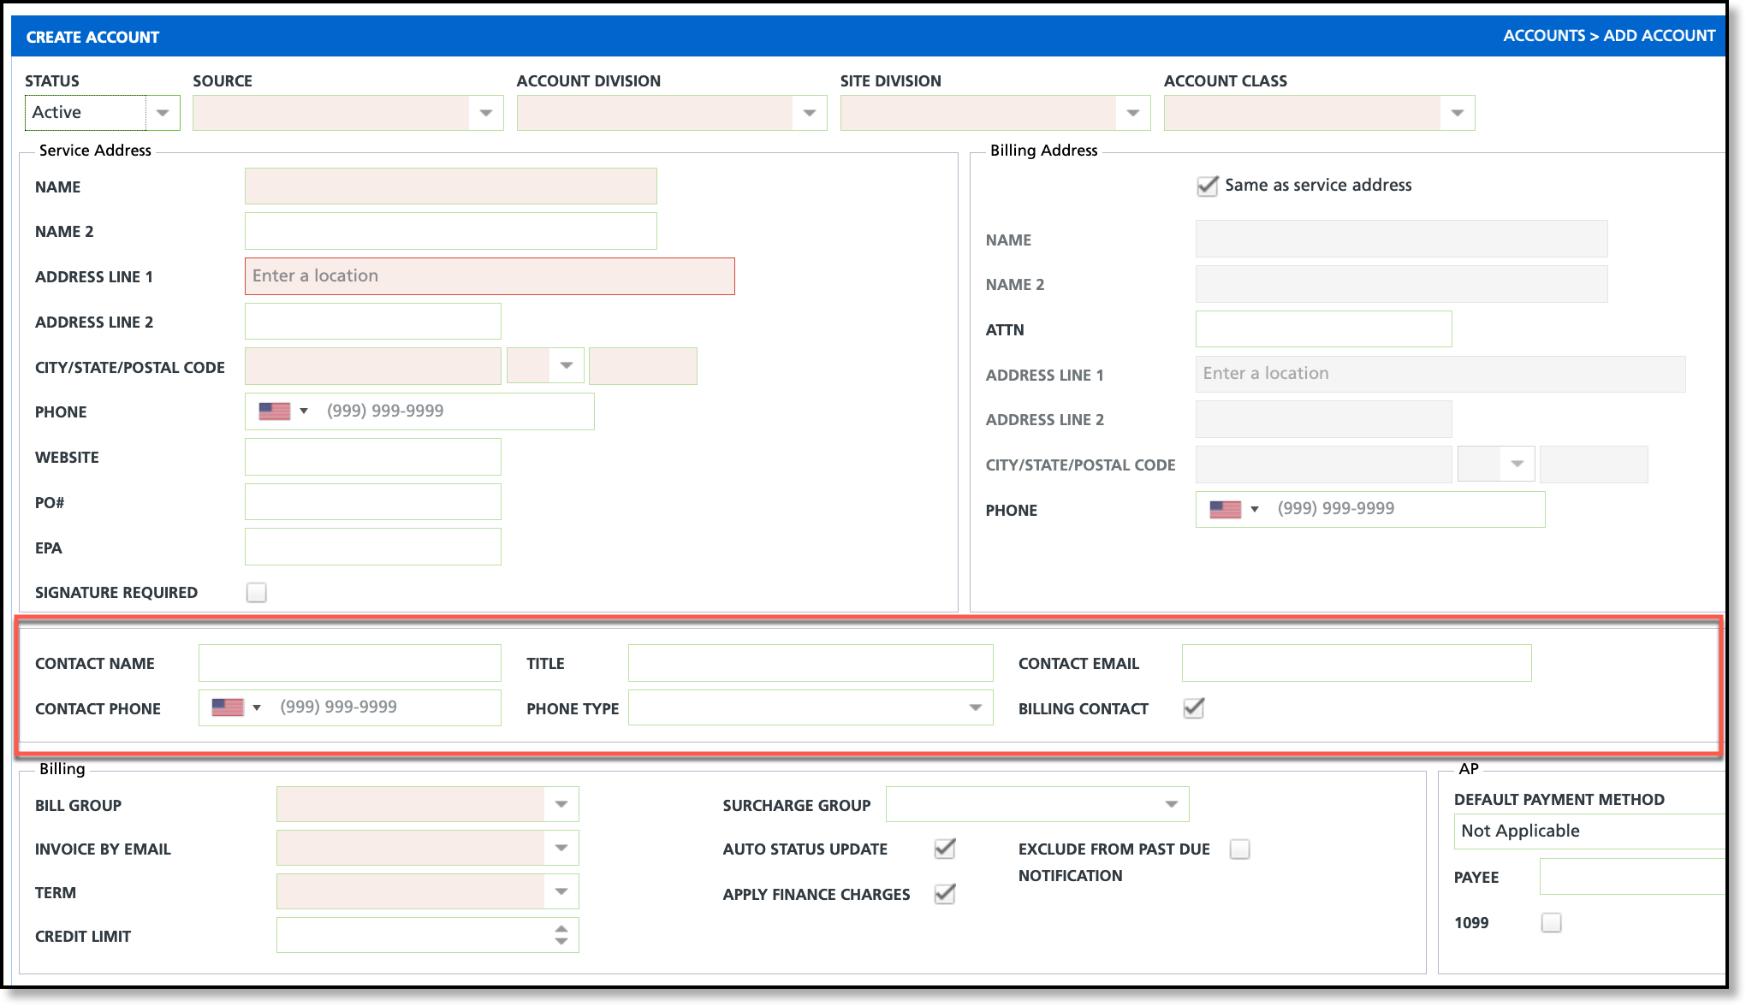Screen dimensions: 1746x1006
Task: Click US flag in Contact Phone field
Action: [228, 708]
